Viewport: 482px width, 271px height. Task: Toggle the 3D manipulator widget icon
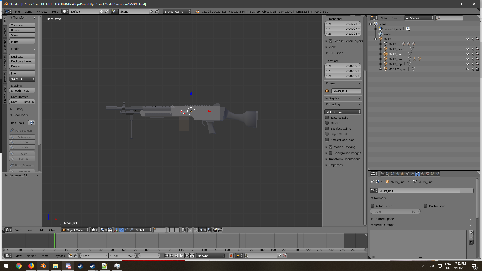point(116,230)
